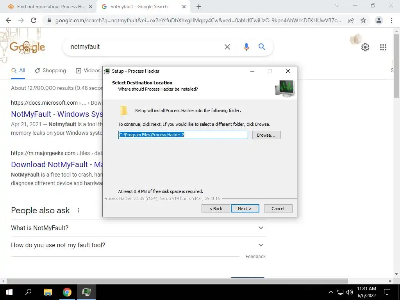
Task: Click Back in Process Hacker setup
Action: [x=216, y=209]
